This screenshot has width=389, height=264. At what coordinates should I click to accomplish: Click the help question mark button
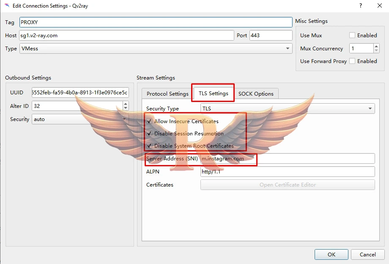[x=361, y=6]
